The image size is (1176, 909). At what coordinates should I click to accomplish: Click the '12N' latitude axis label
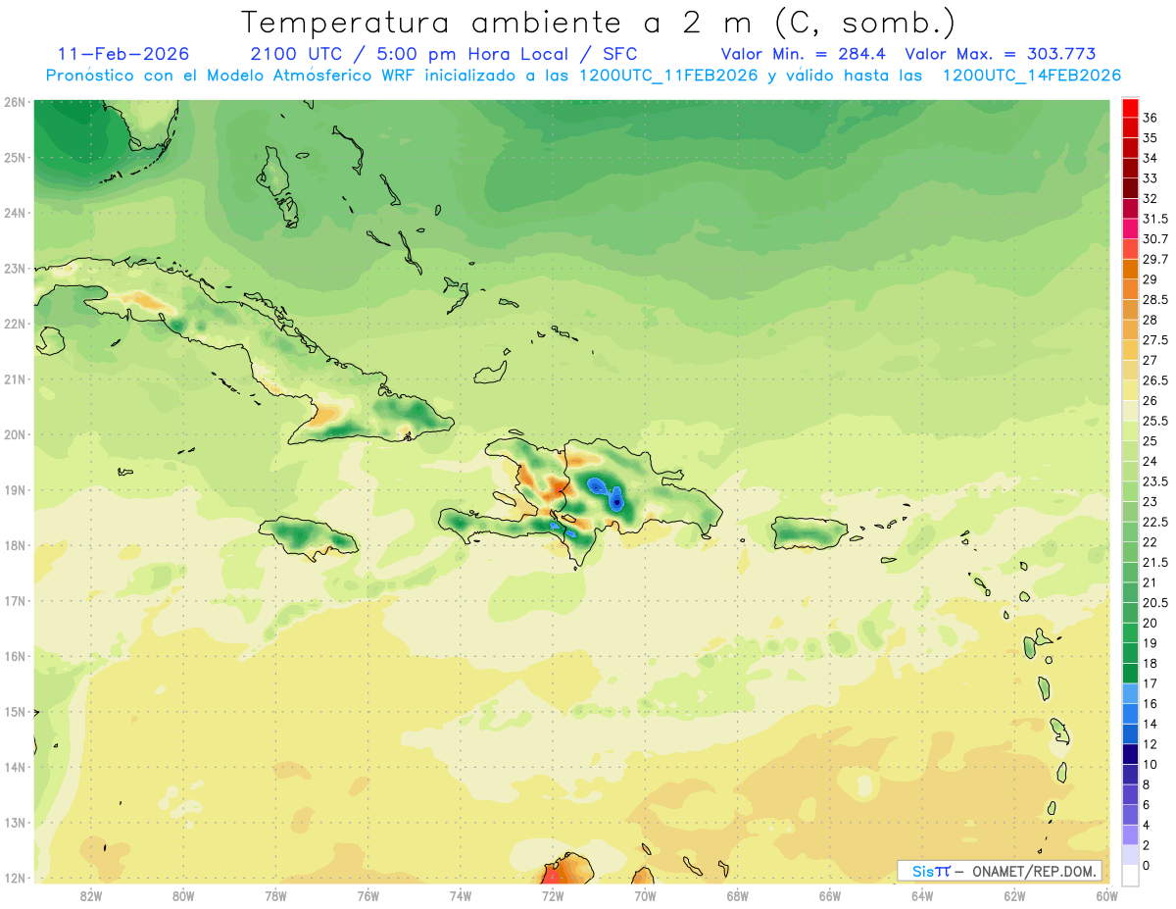[14, 878]
